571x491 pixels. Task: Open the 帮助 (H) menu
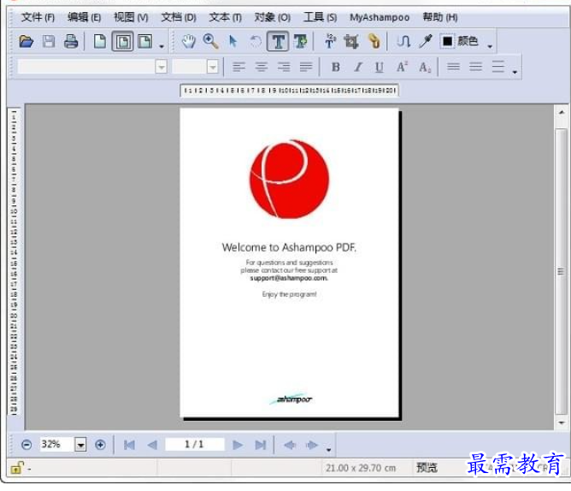click(x=440, y=17)
